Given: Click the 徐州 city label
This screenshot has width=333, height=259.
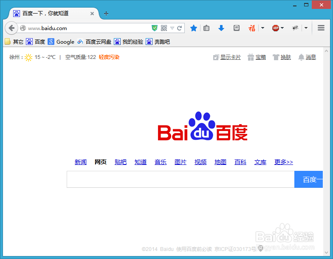Looking at the screenshot, I should 14,57.
